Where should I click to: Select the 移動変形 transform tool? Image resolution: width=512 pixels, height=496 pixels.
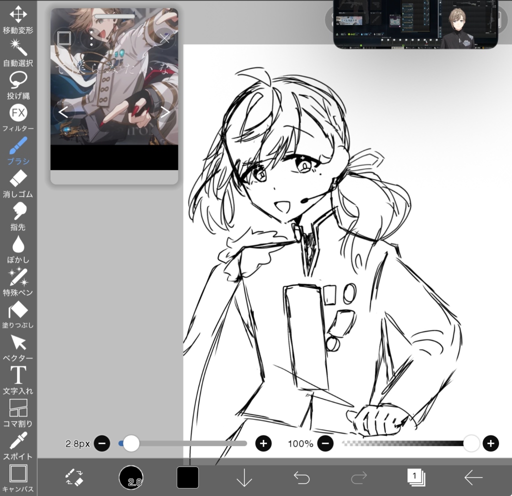coord(18,19)
